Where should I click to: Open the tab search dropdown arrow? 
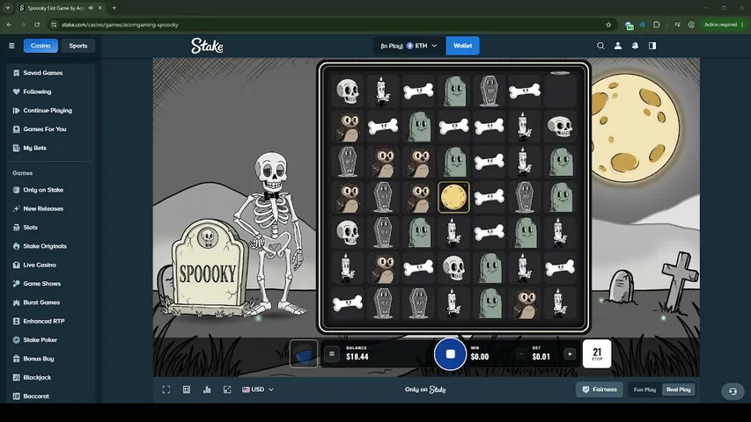point(8,8)
